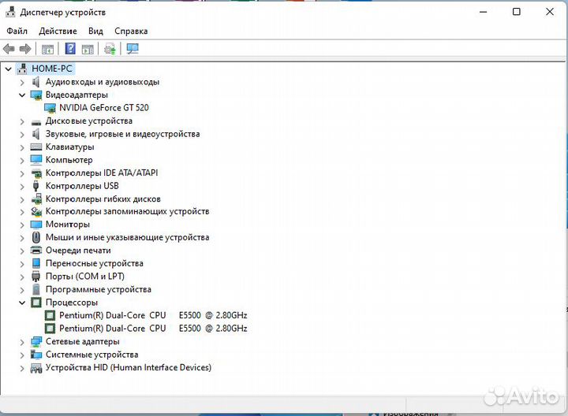
Task: Select Порты (COM и LPT) label
Action: [x=84, y=277]
